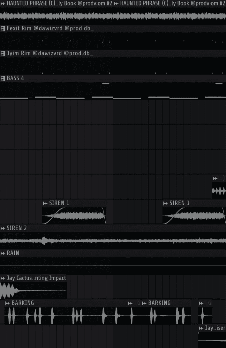This screenshot has width=226, height=348.
Task: Click the audio icon of second HAUNTED PHRASE clip
Action: click(116, 4)
